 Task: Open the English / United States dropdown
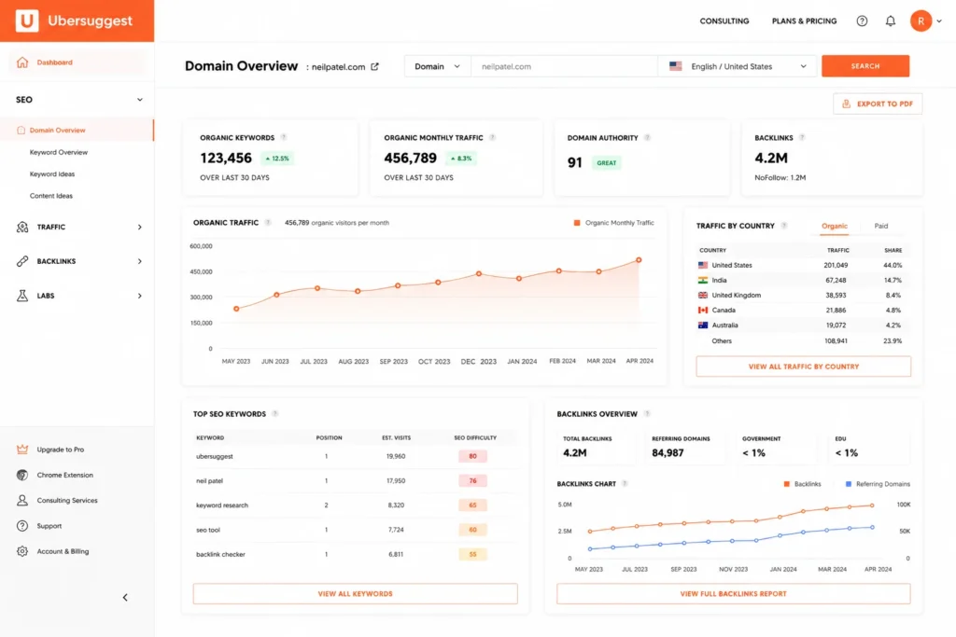[739, 66]
